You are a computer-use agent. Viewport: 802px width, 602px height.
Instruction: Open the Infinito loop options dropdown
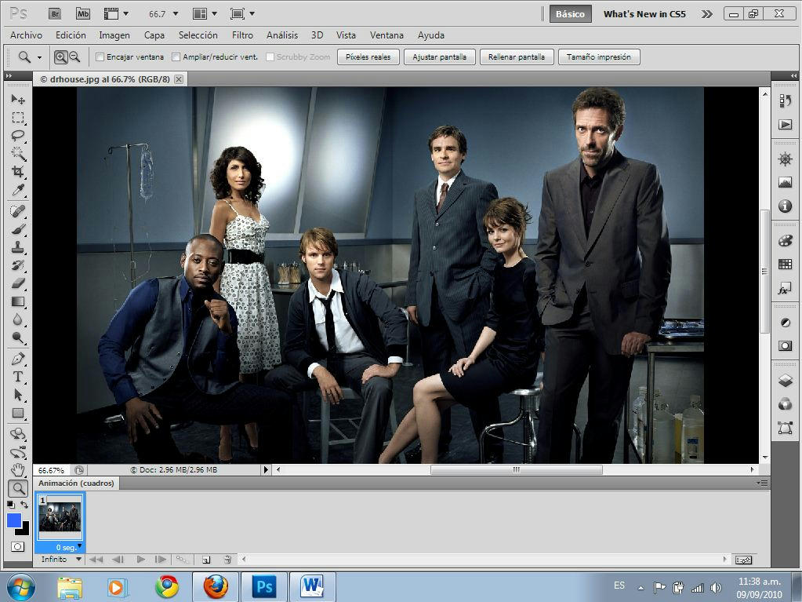click(x=78, y=560)
